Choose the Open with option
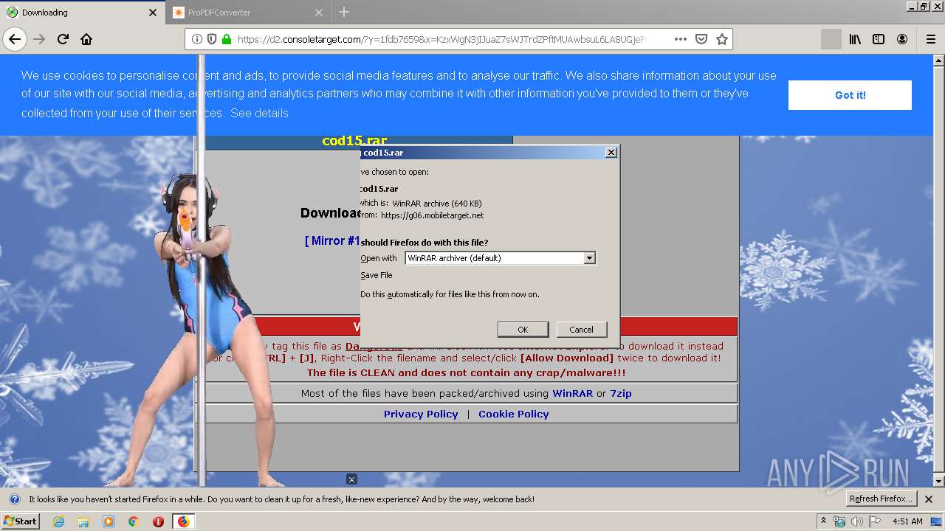The height and width of the screenshot is (531, 945). (379, 258)
